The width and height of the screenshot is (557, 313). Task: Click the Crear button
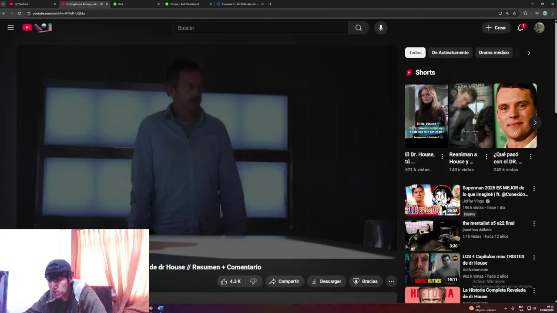tap(496, 28)
